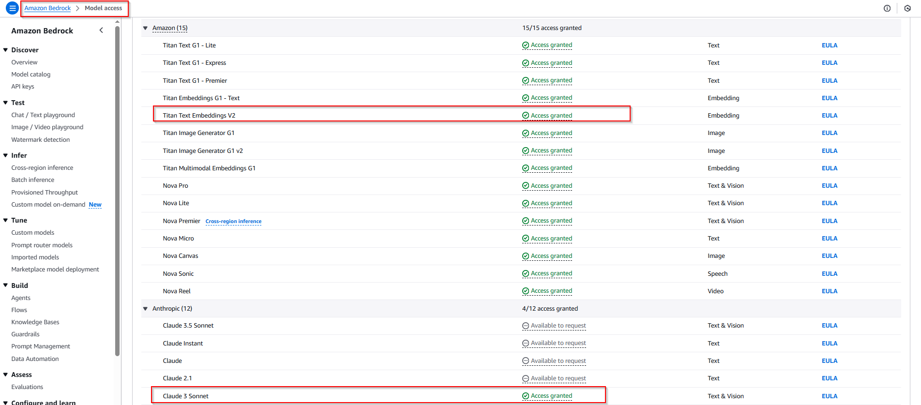Open Agents under Build
Viewport: 921px width, 405px height.
pyautogui.click(x=21, y=298)
